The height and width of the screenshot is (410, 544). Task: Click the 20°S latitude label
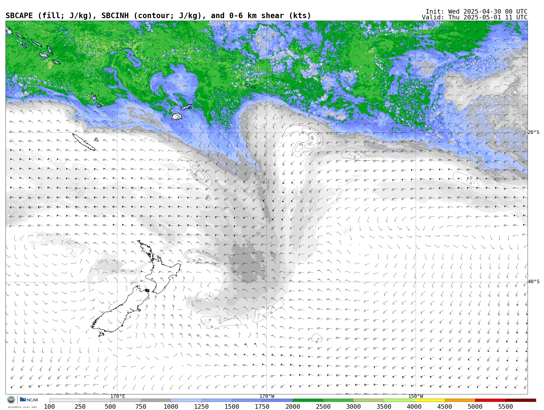pos(533,132)
